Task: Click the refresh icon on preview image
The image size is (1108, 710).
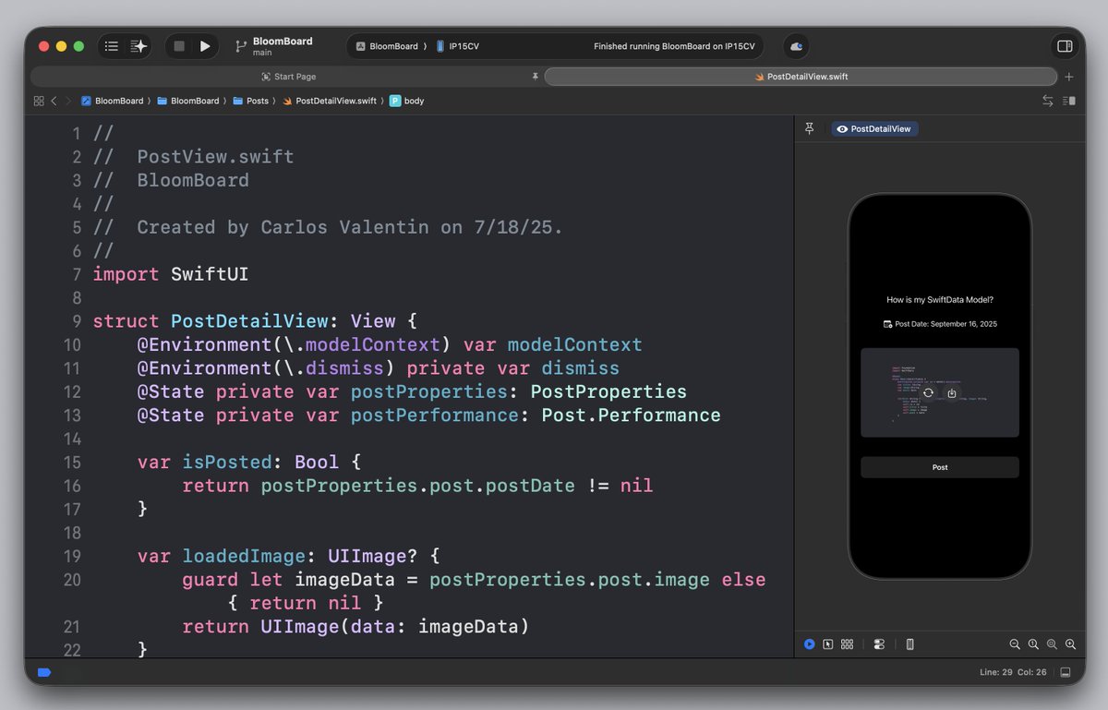Action: [x=928, y=393]
